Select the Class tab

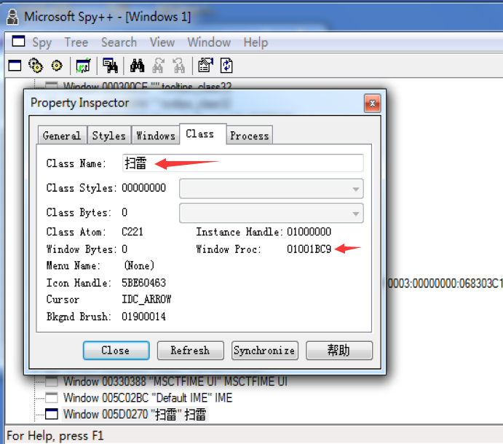(203, 133)
